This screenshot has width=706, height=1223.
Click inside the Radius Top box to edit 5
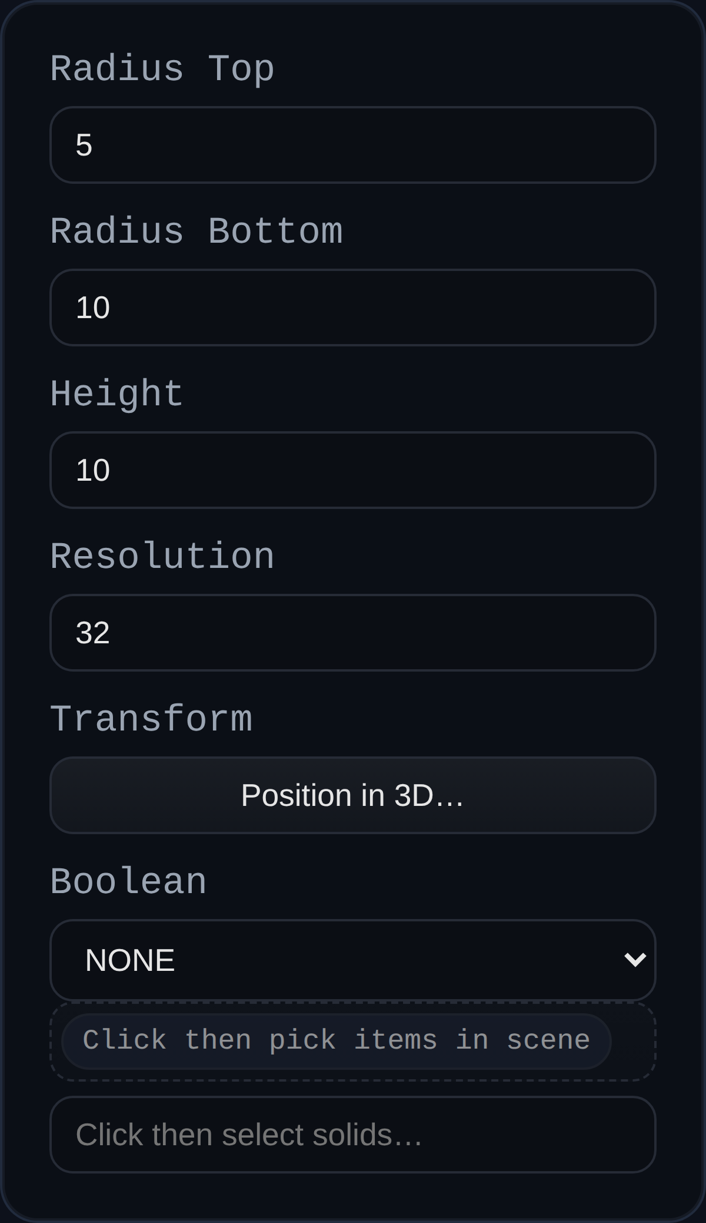coord(352,144)
